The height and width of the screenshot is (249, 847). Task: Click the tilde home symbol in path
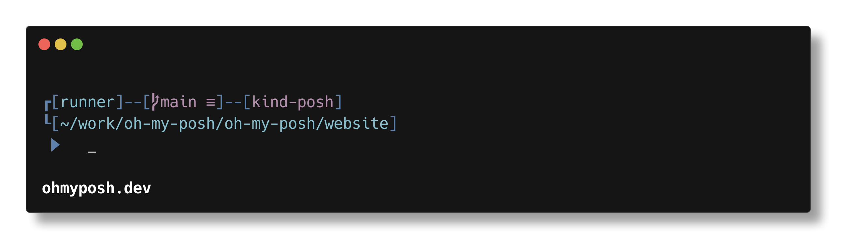(65, 124)
